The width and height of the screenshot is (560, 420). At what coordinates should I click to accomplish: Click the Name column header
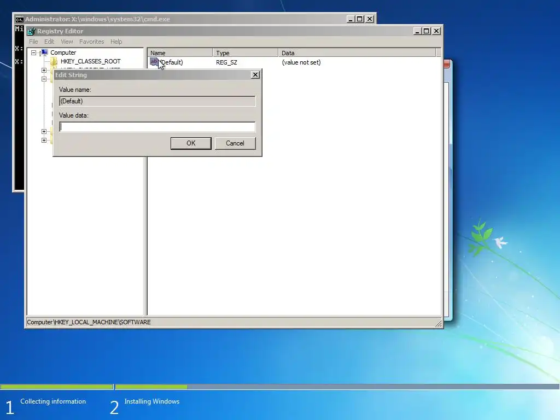pos(180,53)
